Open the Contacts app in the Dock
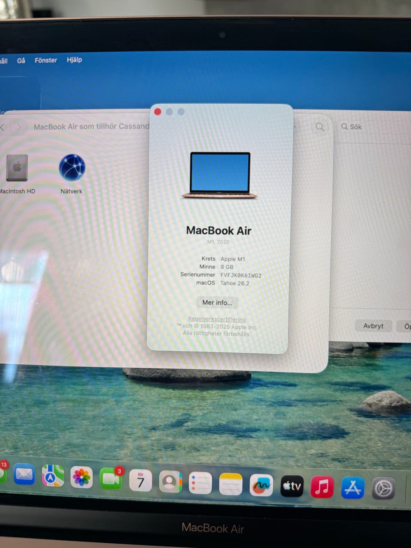The image size is (411, 548). point(170,482)
